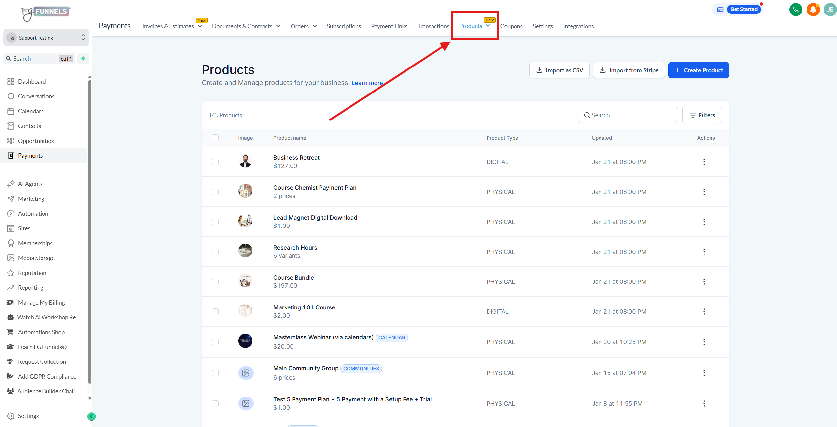Open actions menu for Course Bundle
This screenshot has width=837, height=427.
pyautogui.click(x=704, y=281)
